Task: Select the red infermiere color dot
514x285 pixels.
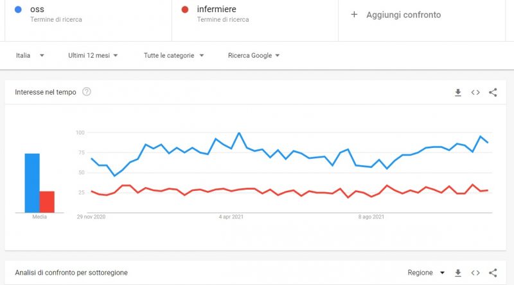Action: [185, 10]
